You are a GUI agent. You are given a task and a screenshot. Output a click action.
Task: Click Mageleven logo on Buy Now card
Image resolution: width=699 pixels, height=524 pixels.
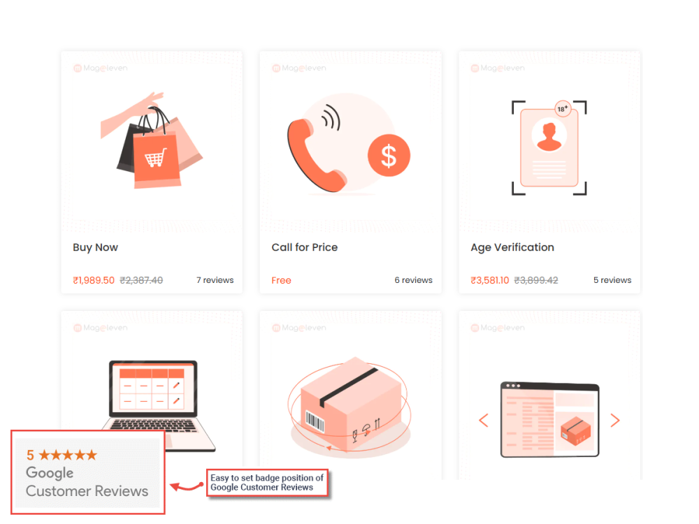point(100,68)
